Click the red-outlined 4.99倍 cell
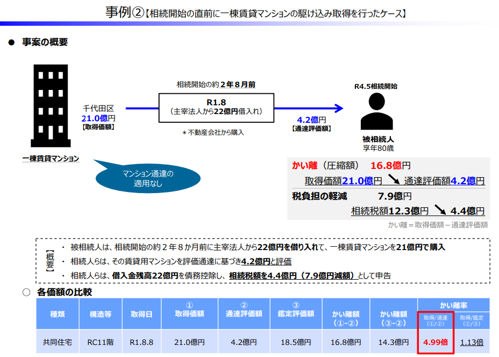The width and height of the screenshot is (499, 357). pos(435,342)
